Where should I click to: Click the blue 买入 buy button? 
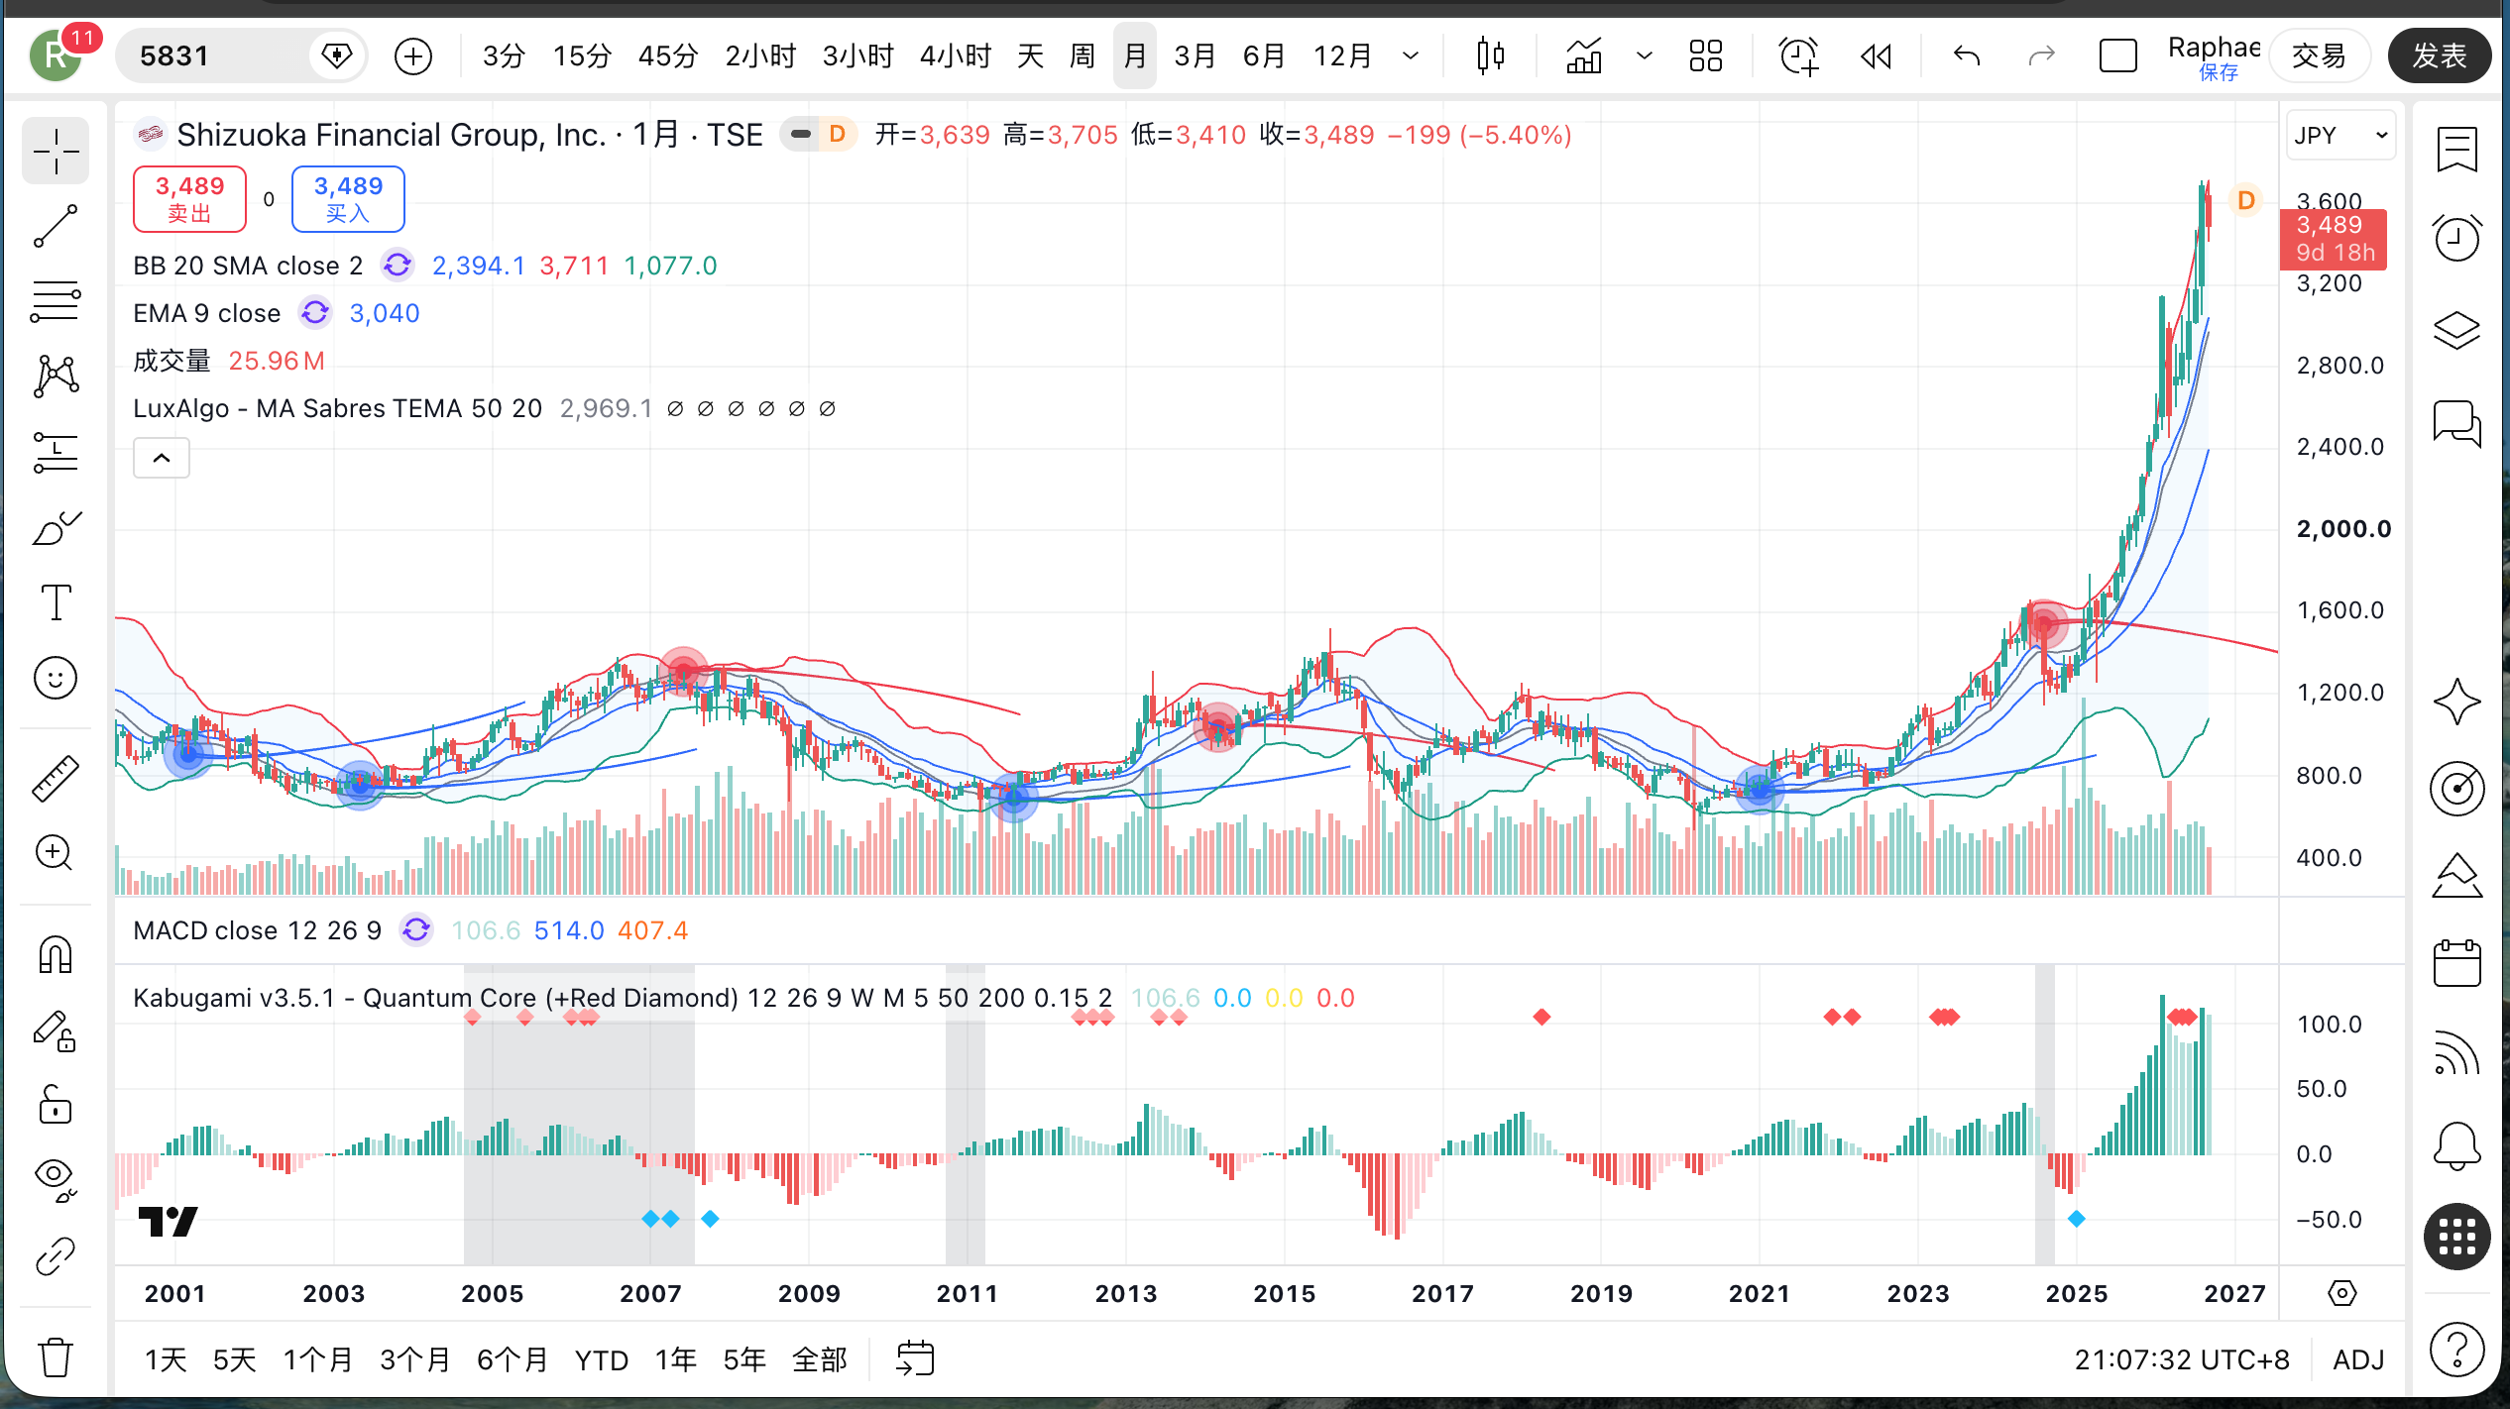click(x=348, y=199)
